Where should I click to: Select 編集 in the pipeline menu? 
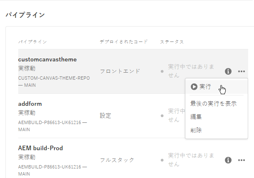[x=196, y=117]
